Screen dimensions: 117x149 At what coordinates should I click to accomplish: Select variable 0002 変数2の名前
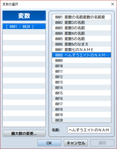pos(82,23)
